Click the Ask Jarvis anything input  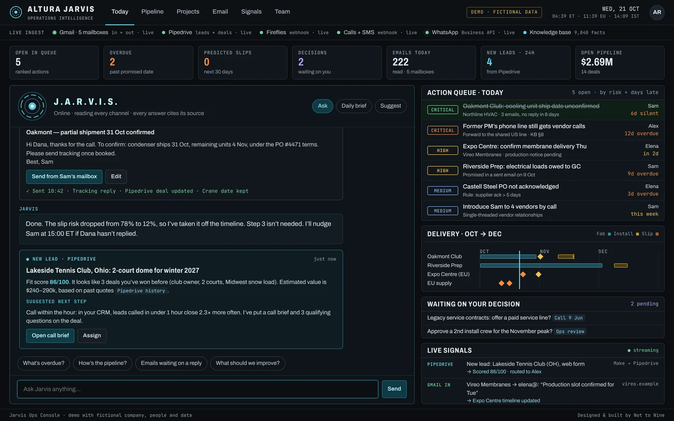(198, 389)
